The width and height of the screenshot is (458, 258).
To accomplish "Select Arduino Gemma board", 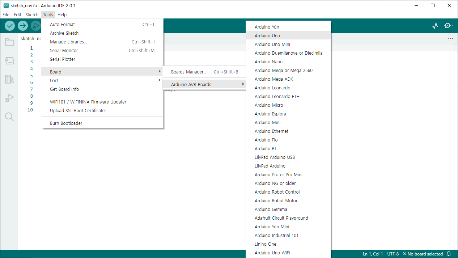I will (x=288, y=210).
